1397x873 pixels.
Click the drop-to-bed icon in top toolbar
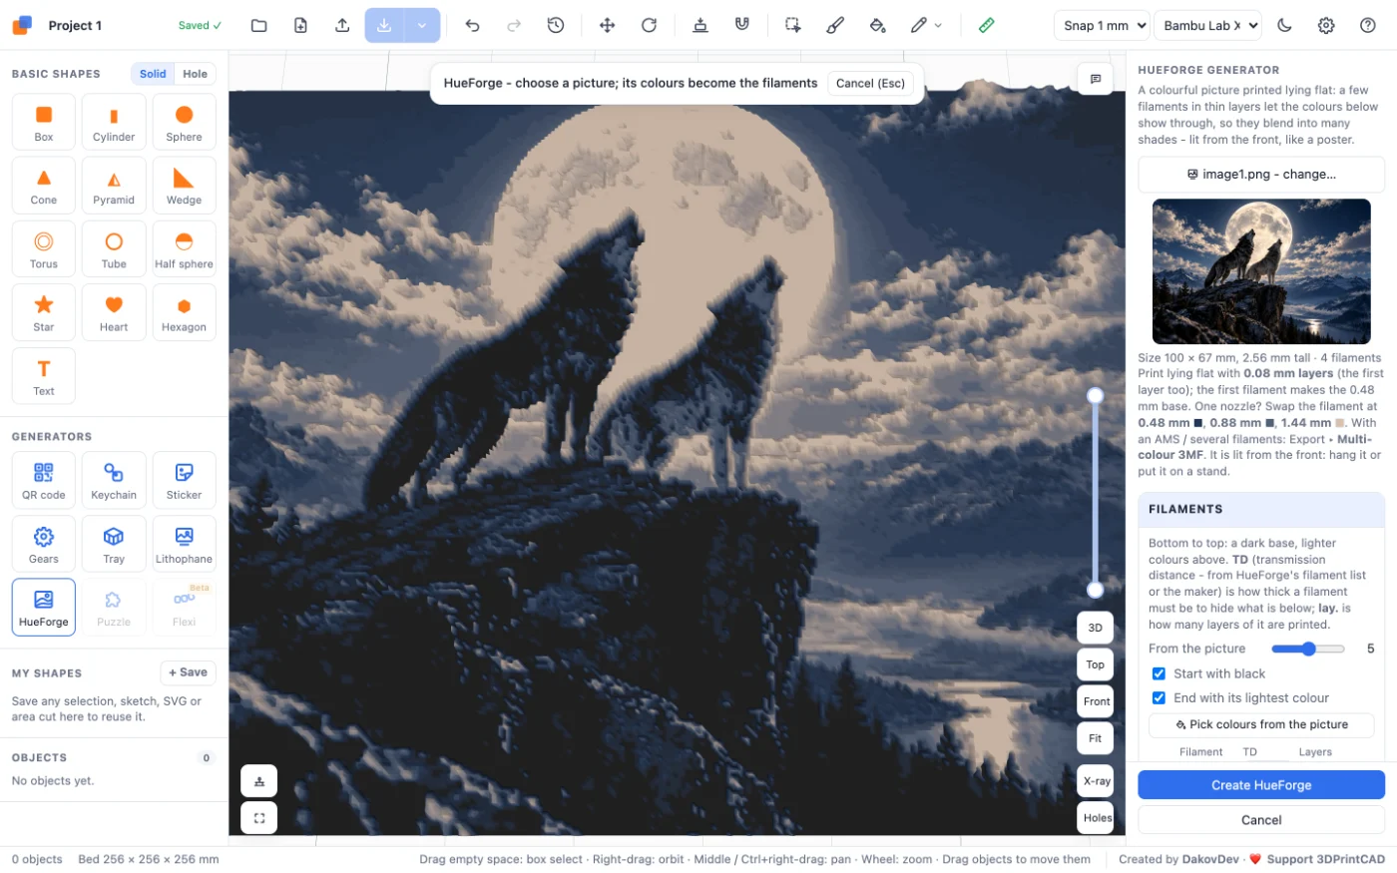coord(700,25)
